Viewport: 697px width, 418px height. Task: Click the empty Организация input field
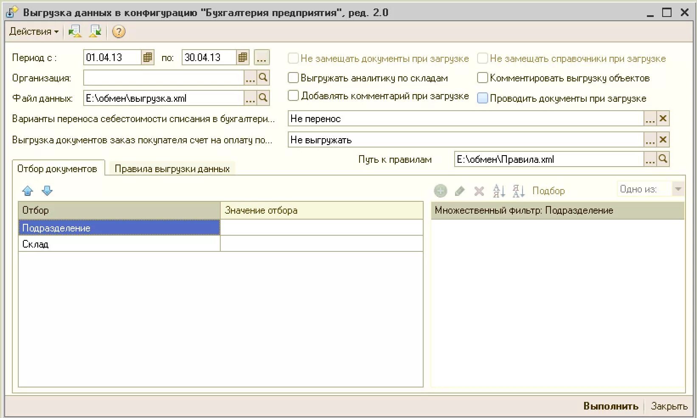coord(164,78)
